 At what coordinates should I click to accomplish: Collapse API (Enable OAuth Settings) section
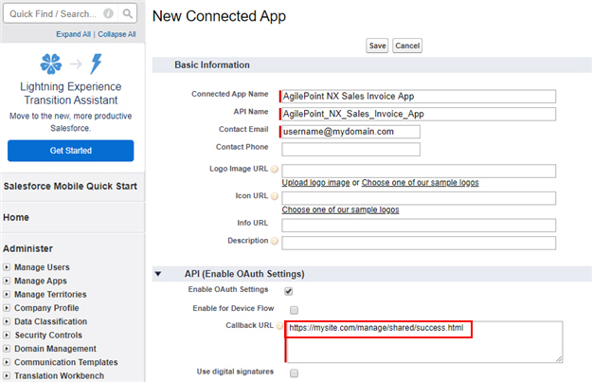(x=158, y=274)
